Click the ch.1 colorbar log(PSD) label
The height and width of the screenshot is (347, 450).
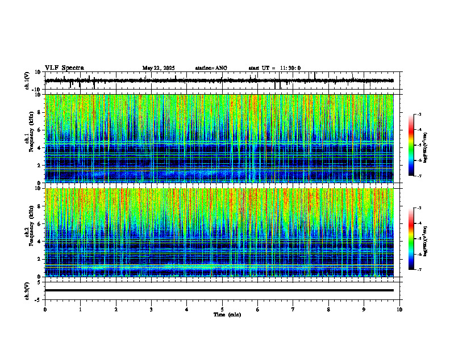coord(426,148)
